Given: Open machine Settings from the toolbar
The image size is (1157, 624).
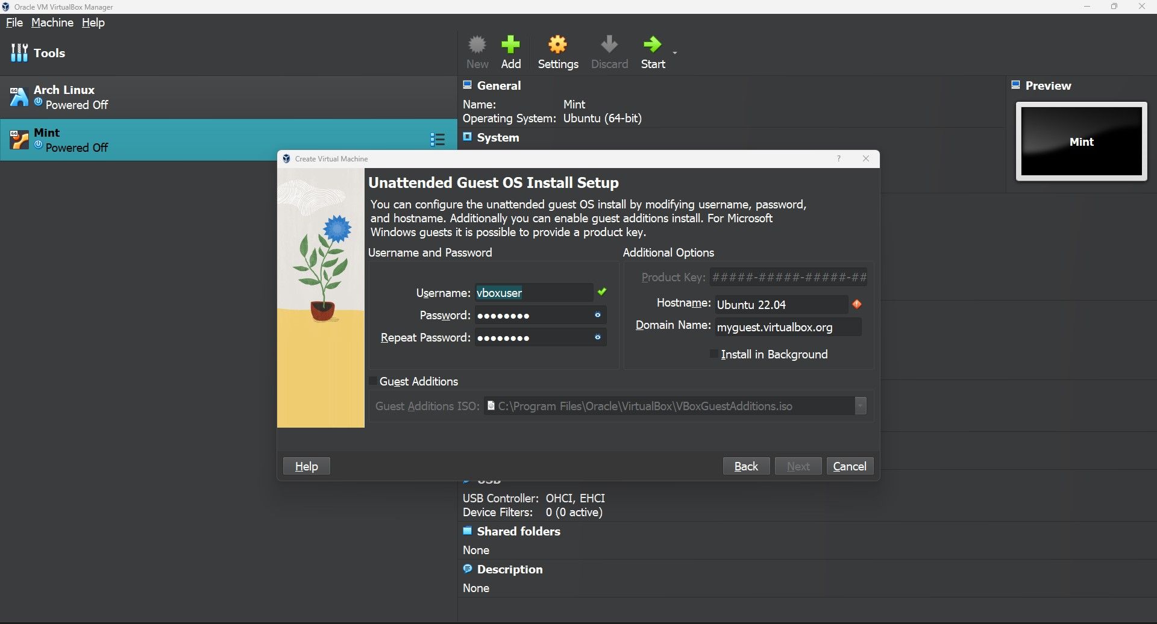Looking at the screenshot, I should [558, 52].
